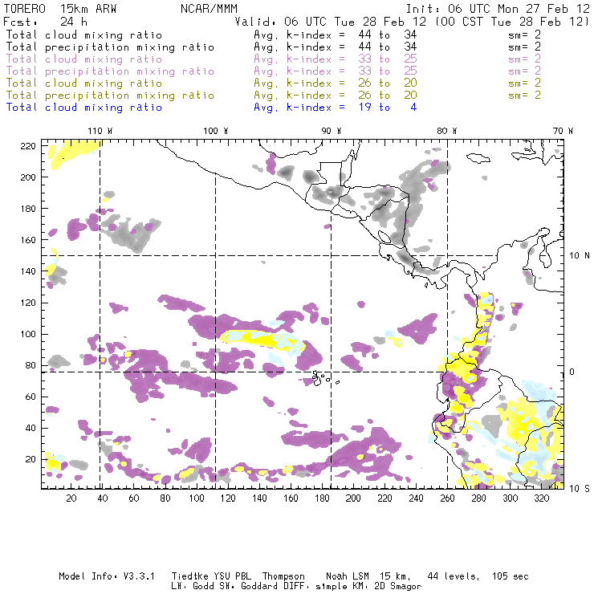The image size is (594, 594).
Task: Click the "105 sec" timestep text
Action: [x=510, y=576]
